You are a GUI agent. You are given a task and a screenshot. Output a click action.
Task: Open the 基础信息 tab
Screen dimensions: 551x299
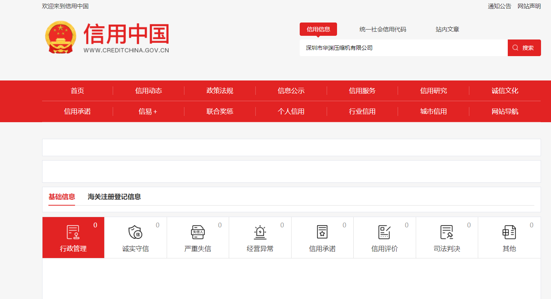point(62,197)
